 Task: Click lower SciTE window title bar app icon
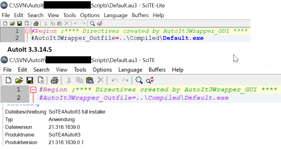pos(4,60)
